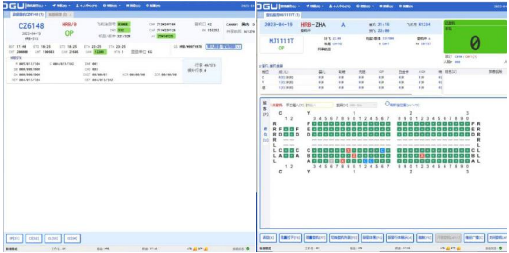Click the settings gear icon in right window menu bar
The image size is (509, 253).
(x=401, y=6)
